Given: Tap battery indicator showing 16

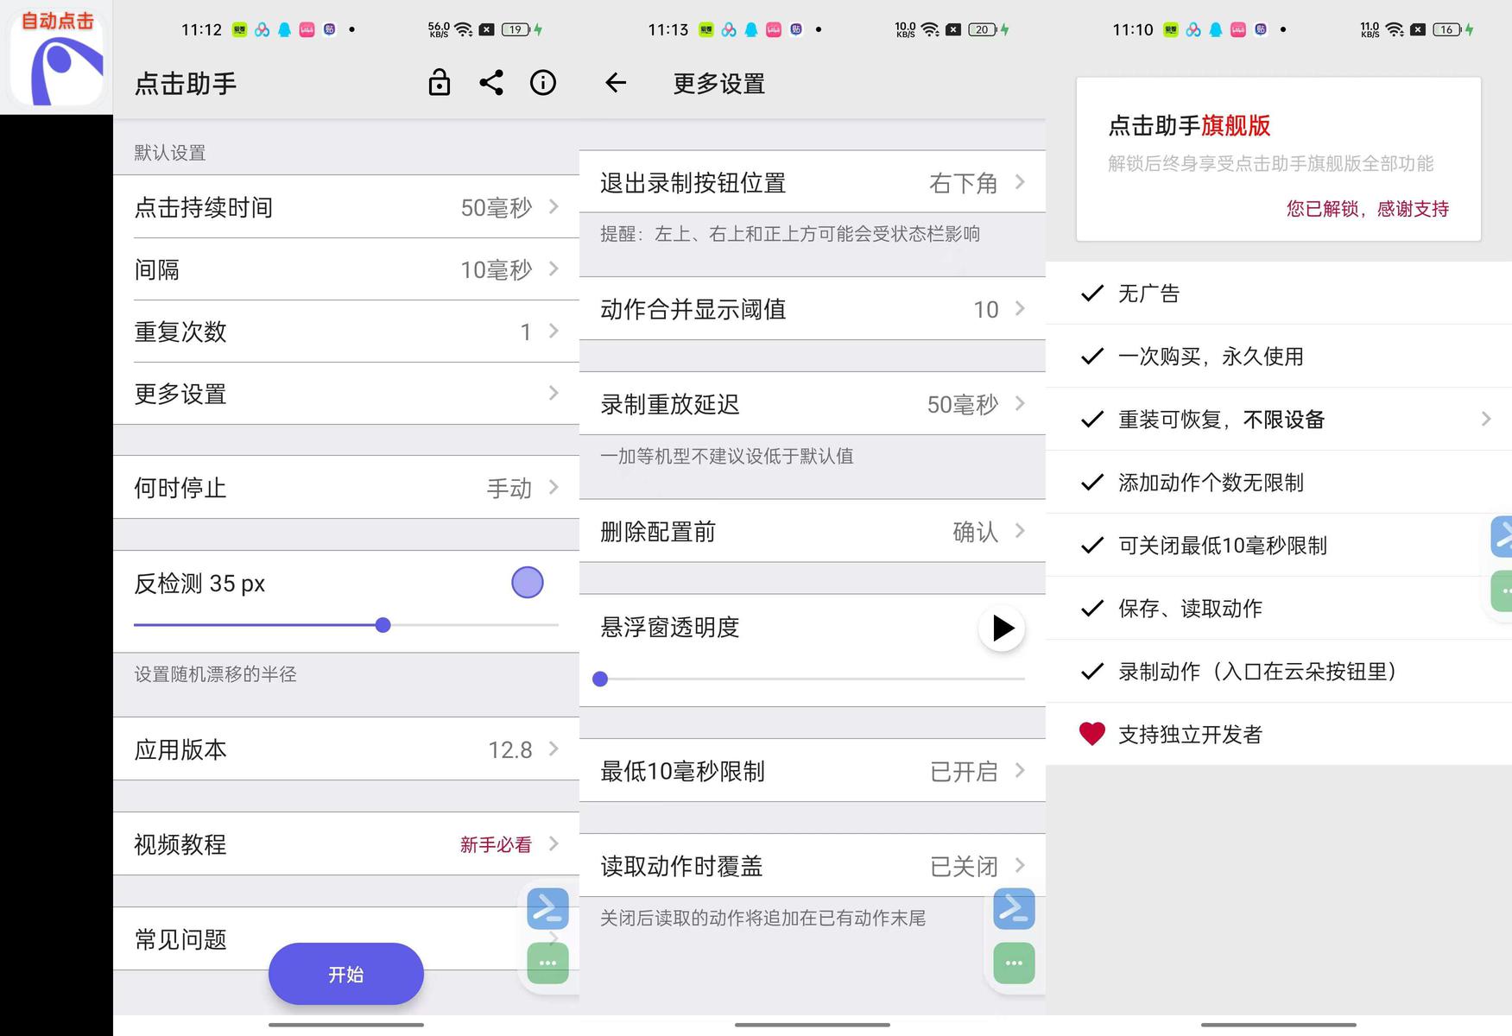Looking at the screenshot, I should (x=1448, y=29).
